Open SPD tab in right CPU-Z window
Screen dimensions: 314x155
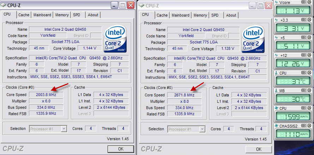(215, 15)
